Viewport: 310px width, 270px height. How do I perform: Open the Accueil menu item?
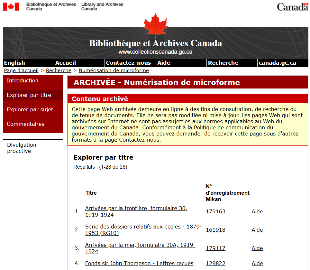[65, 63]
